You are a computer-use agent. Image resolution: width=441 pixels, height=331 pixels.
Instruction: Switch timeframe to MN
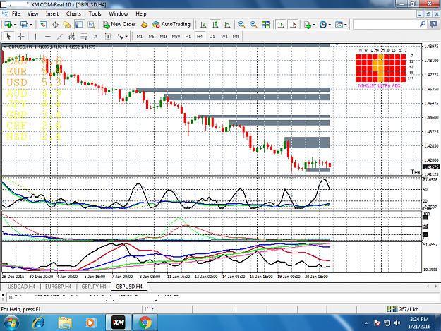pos(236,36)
